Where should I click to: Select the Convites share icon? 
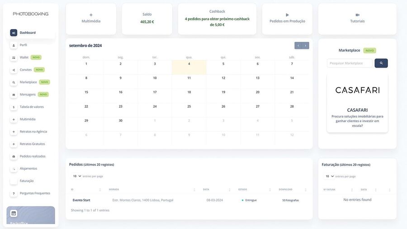(14, 70)
